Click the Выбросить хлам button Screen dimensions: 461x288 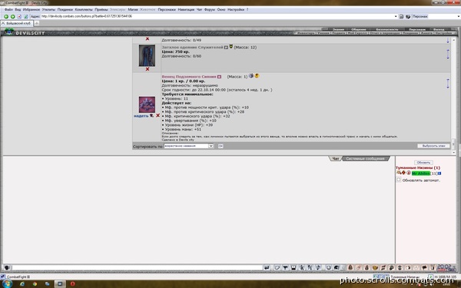pos(433,146)
